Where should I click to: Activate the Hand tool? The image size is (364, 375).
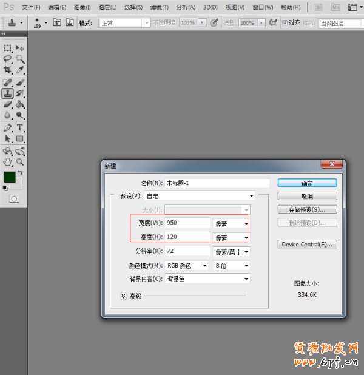[8, 162]
